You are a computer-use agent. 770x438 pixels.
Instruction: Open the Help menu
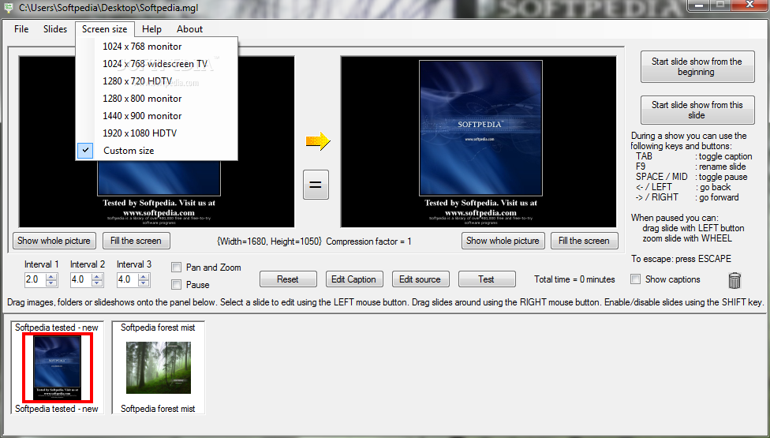click(151, 29)
